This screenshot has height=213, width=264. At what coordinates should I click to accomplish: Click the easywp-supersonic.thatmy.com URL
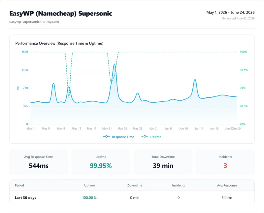click(34, 21)
